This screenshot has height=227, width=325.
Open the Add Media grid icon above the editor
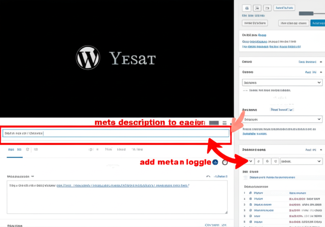(x=214, y=122)
